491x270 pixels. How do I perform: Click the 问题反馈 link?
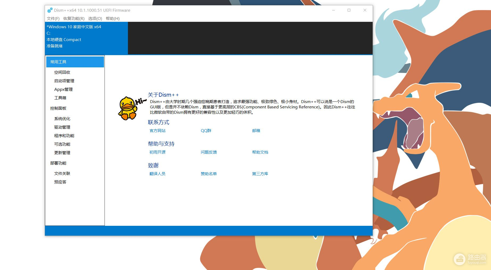click(x=209, y=152)
